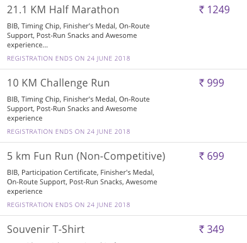Image resolution: width=247 pixels, height=243 pixels.
Task: Click the 10 KM Challenge Run description text
Action: pyautogui.click(x=78, y=109)
